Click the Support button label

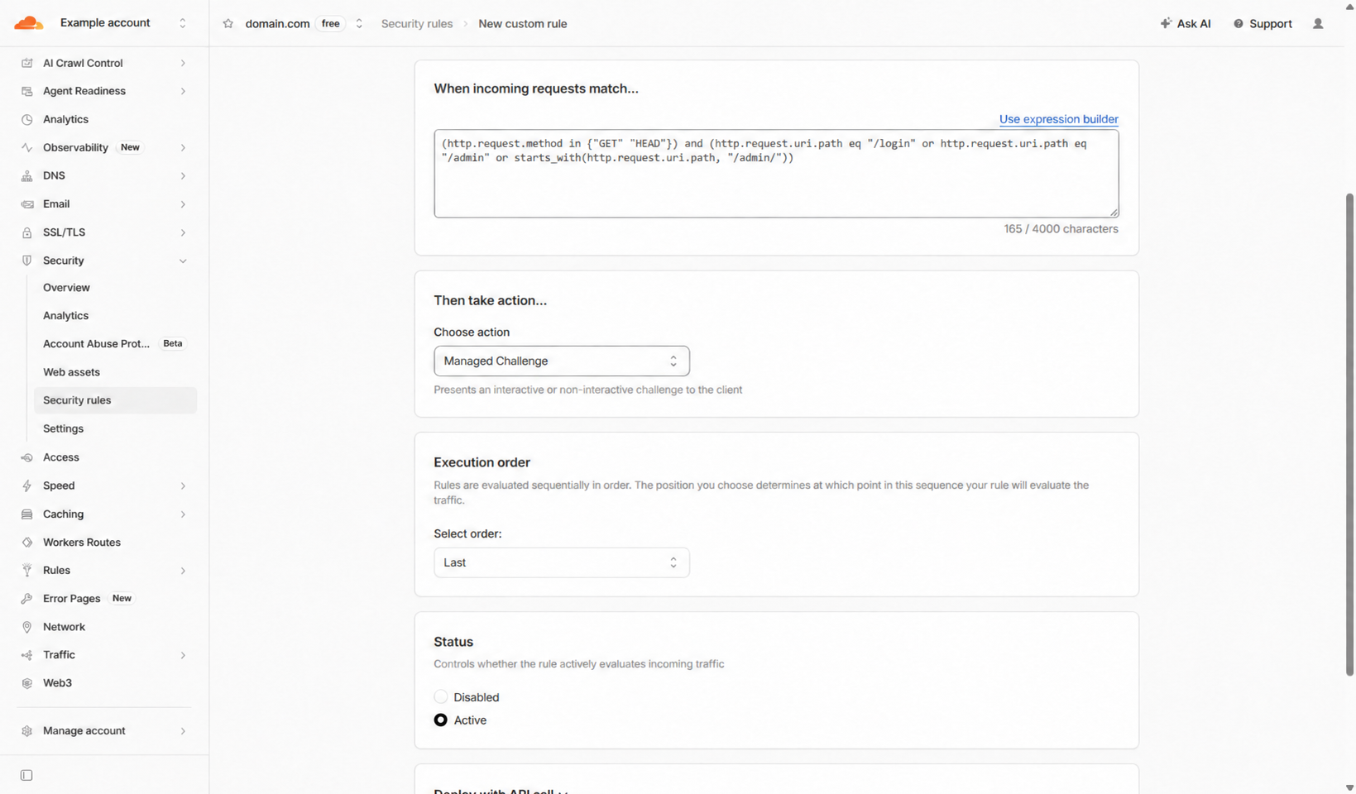tap(1271, 24)
